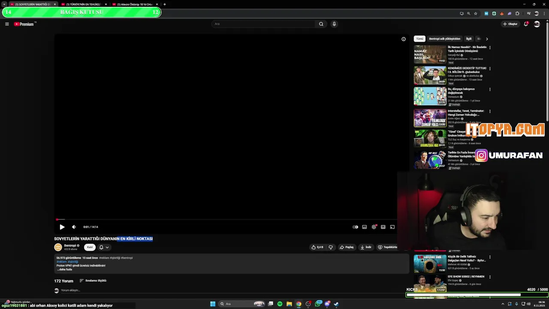Turn on subtitles with the captions icon
549x309 pixels.
click(x=365, y=227)
